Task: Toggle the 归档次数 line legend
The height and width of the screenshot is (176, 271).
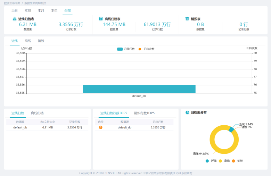Action: 146,49
